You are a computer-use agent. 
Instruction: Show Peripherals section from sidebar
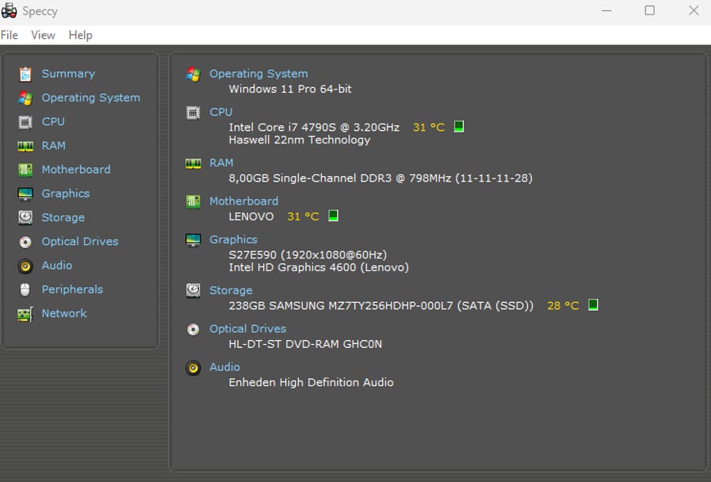click(x=73, y=289)
